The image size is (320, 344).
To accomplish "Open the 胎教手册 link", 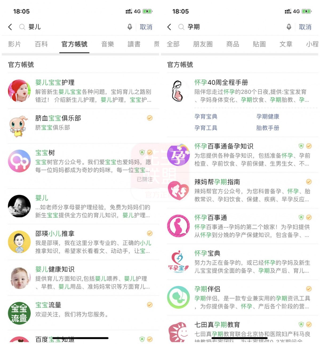I will 268,128.
